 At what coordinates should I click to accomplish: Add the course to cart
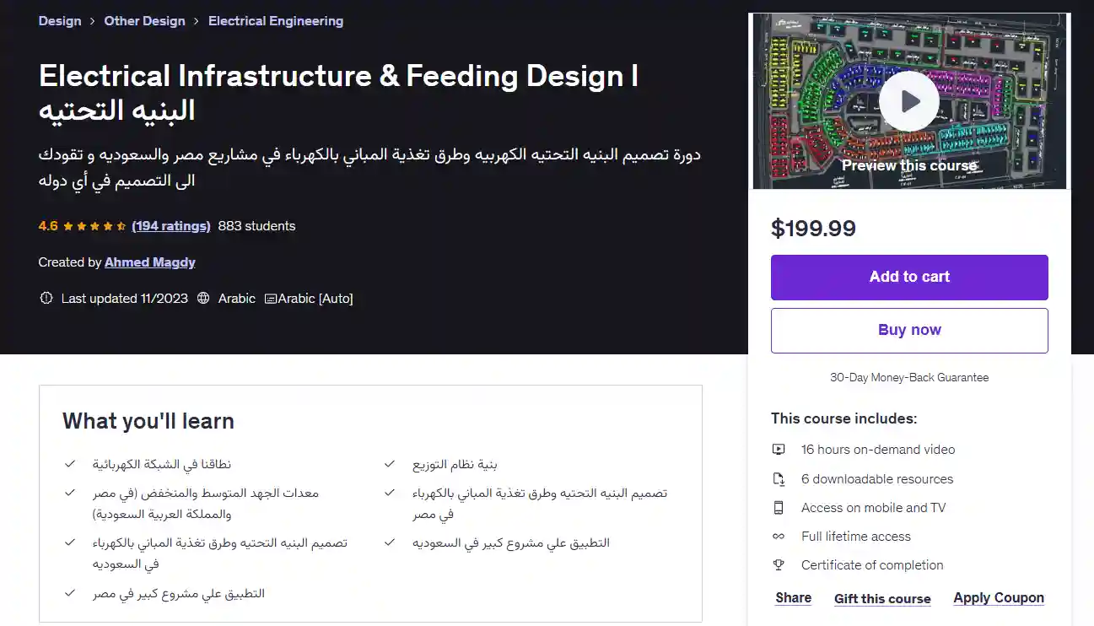(x=908, y=277)
